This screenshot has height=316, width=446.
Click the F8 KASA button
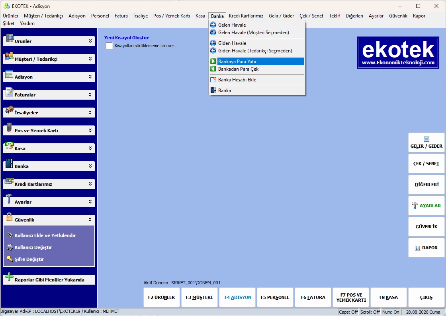point(389,297)
